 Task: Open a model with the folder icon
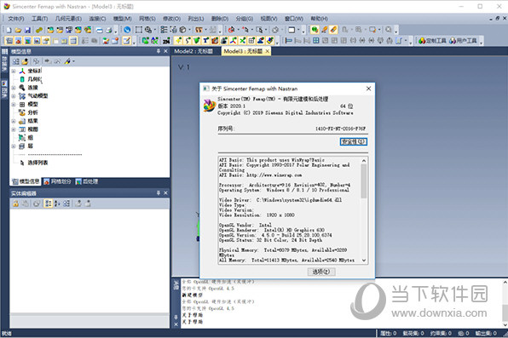coord(18,30)
